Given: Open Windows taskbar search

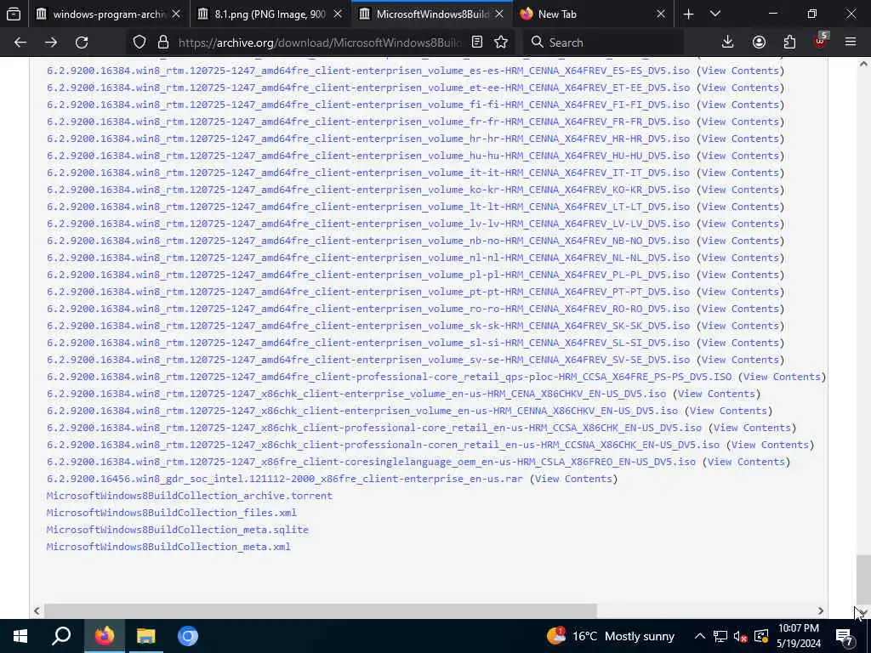Looking at the screenshot, I should tap(61, 636).
